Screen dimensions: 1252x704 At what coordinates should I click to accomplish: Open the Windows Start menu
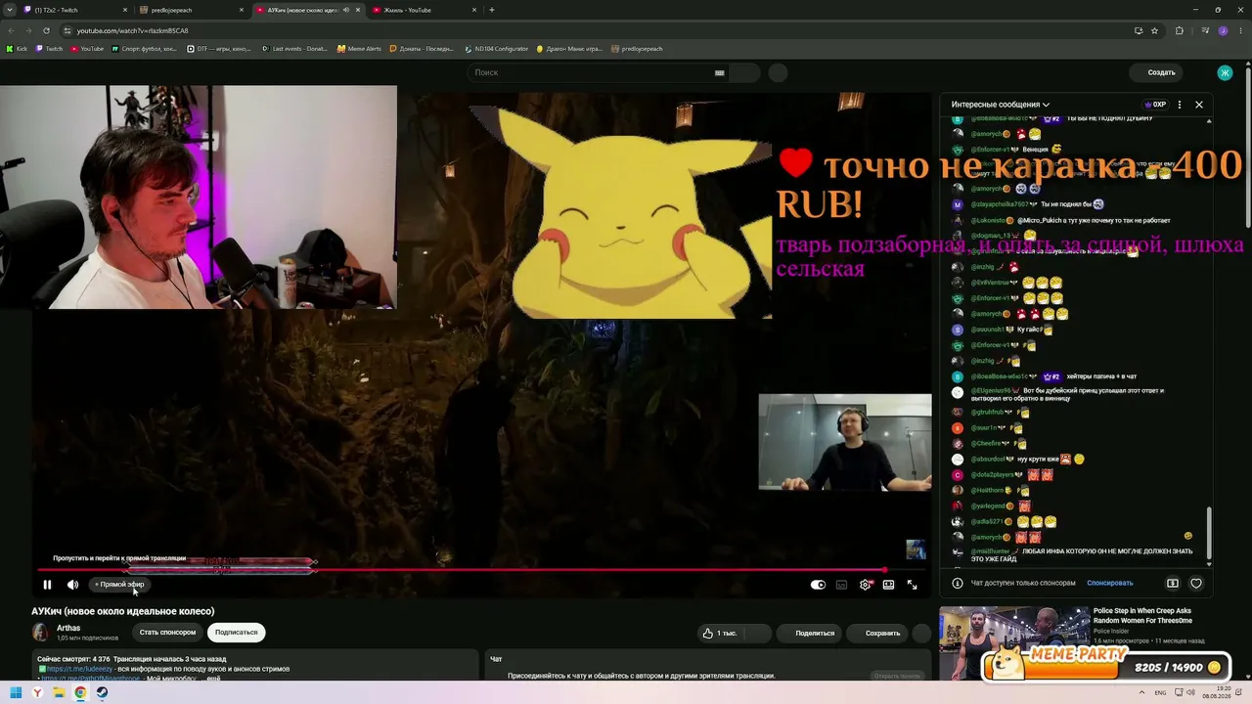[x=16, y=693]
